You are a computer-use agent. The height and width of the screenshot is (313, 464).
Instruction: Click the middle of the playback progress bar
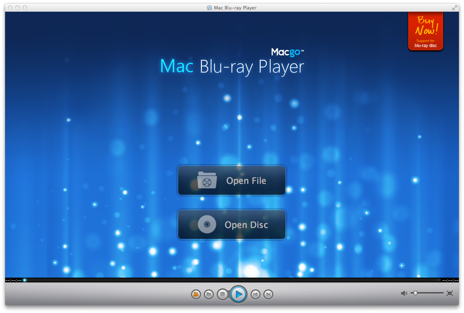(x=232, y=280)
